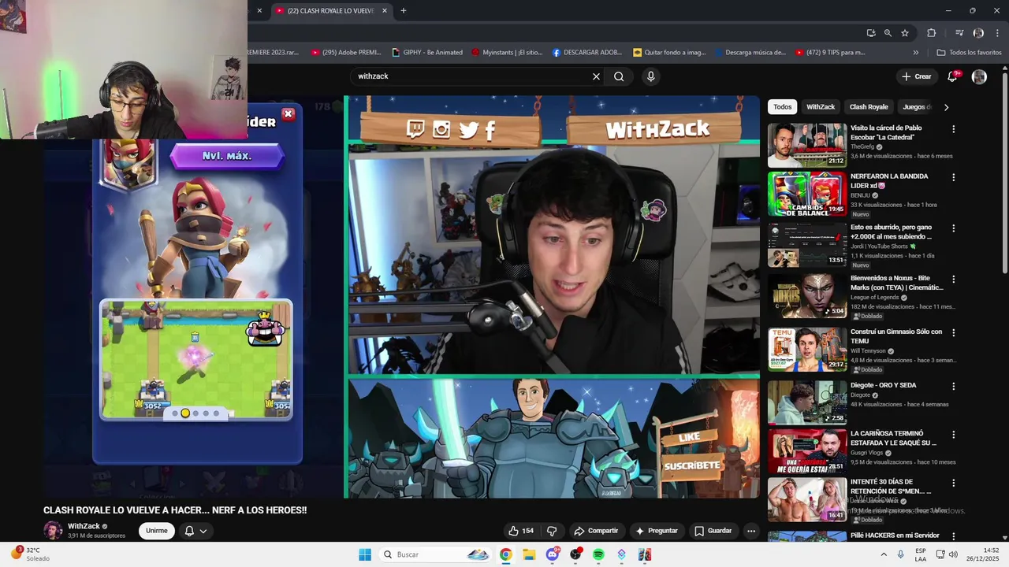This screenshot has width=1009, height=567.
Task: Open Visito la cárcel de Pablo Escobar thumbnail
Action: [807, 145]
